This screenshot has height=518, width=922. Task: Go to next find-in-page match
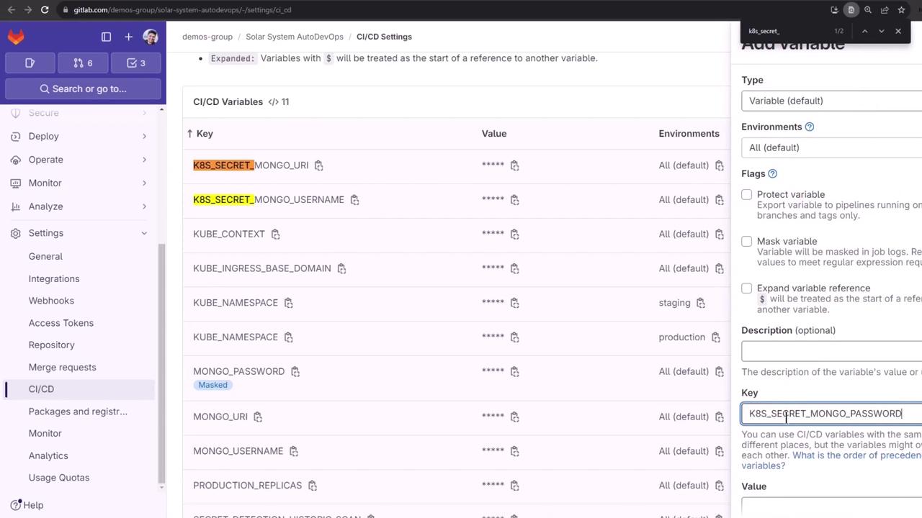pyautogui.click(x=881, y=31)
